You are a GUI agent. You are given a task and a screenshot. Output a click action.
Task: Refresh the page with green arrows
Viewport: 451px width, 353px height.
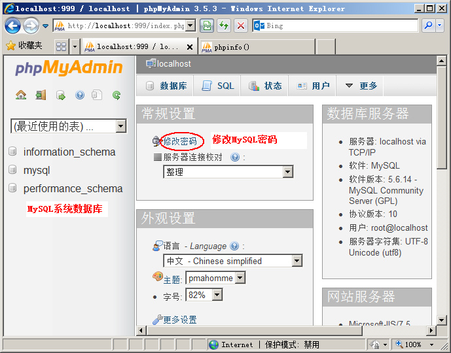coord(224,26)
